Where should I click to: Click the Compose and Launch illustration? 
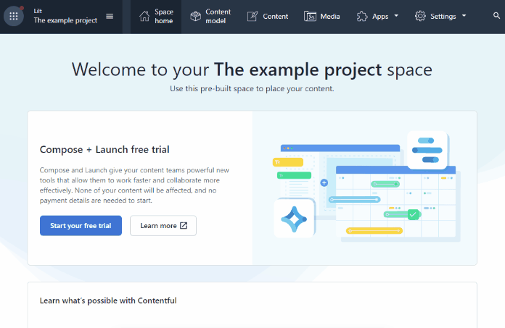click(x=367, y=187)
